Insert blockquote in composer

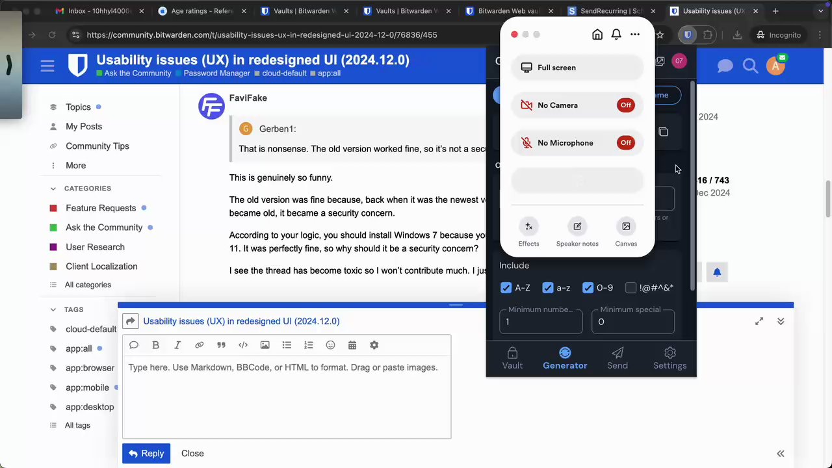pos(221,345)
